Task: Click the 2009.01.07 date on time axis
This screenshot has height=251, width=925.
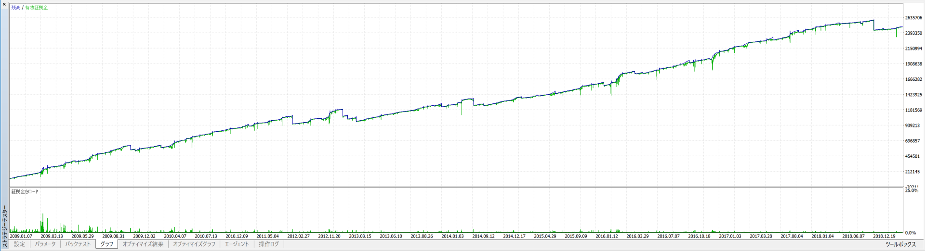Action: pos(21,236)
